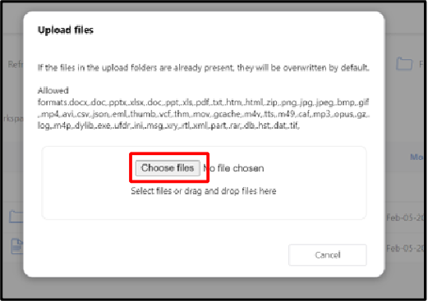
Task: Click the lower Feb-05 date entry
Action: click(x=405, y=249)
